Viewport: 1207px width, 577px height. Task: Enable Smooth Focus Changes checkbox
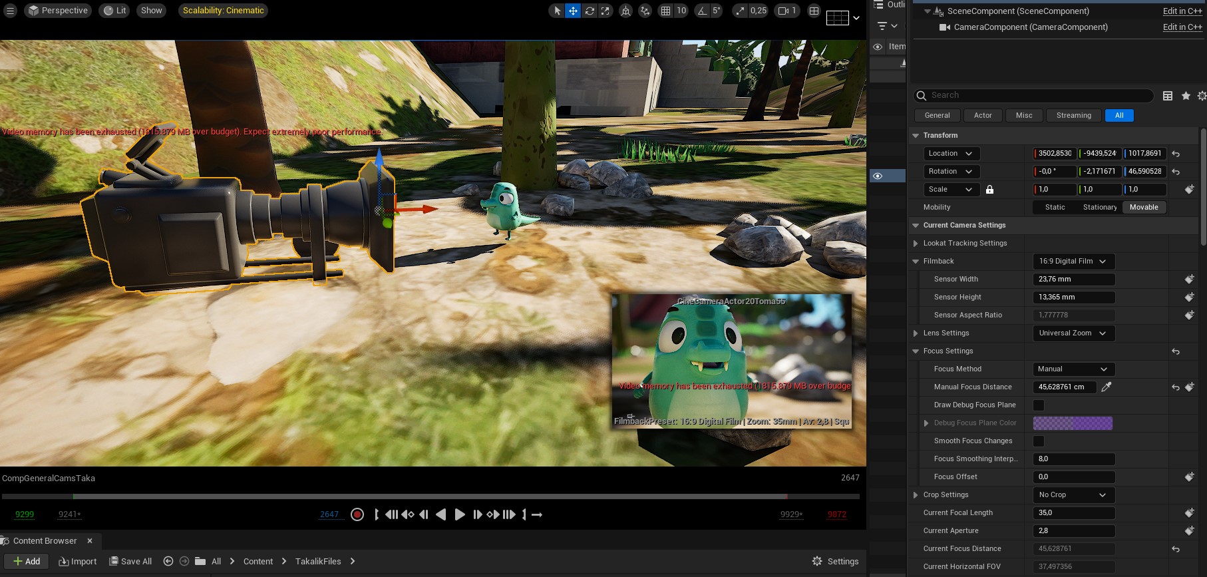tap(1039, 441)
